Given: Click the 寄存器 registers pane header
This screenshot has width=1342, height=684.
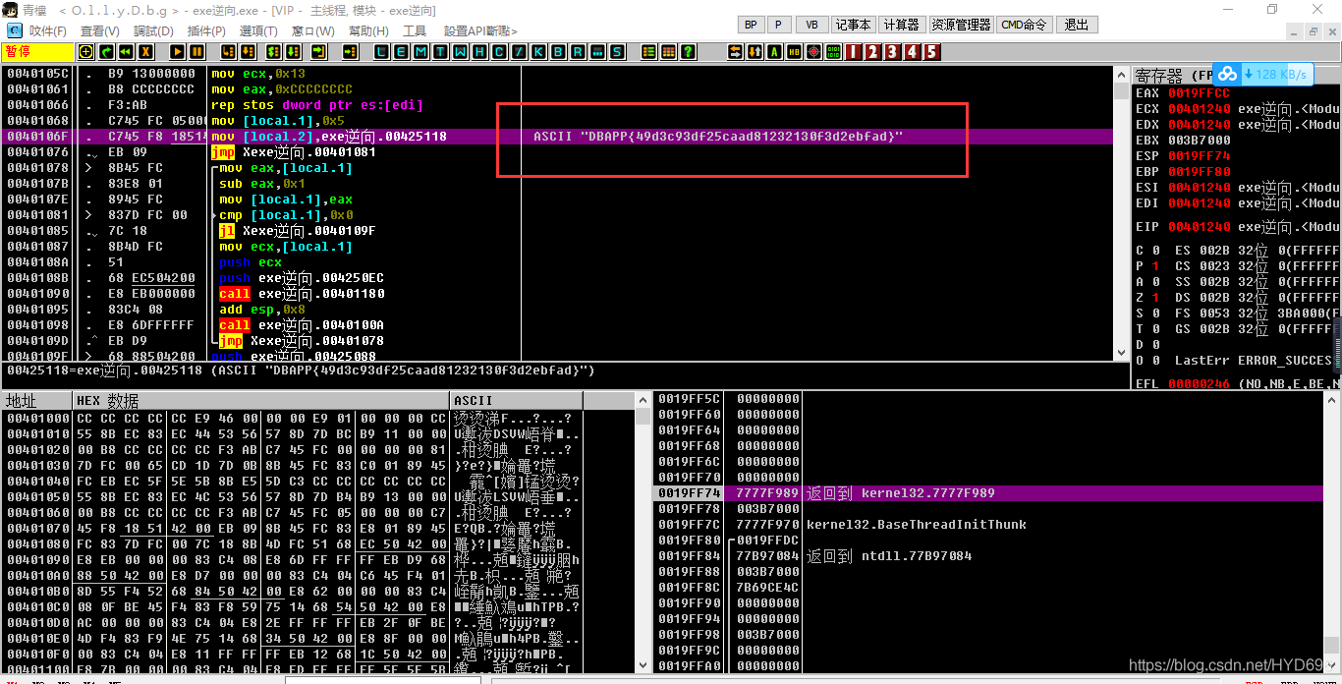Looking at the screenshot, I should point(1236,76).
